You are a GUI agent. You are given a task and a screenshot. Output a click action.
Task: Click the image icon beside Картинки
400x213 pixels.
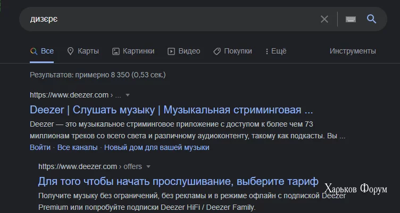(116, 51)
